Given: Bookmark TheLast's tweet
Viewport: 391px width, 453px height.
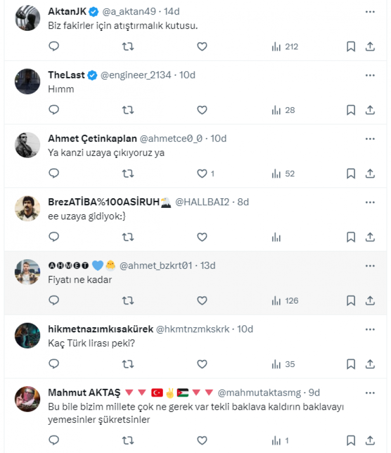Looking at the screenshot, I should tap(351, 110).
